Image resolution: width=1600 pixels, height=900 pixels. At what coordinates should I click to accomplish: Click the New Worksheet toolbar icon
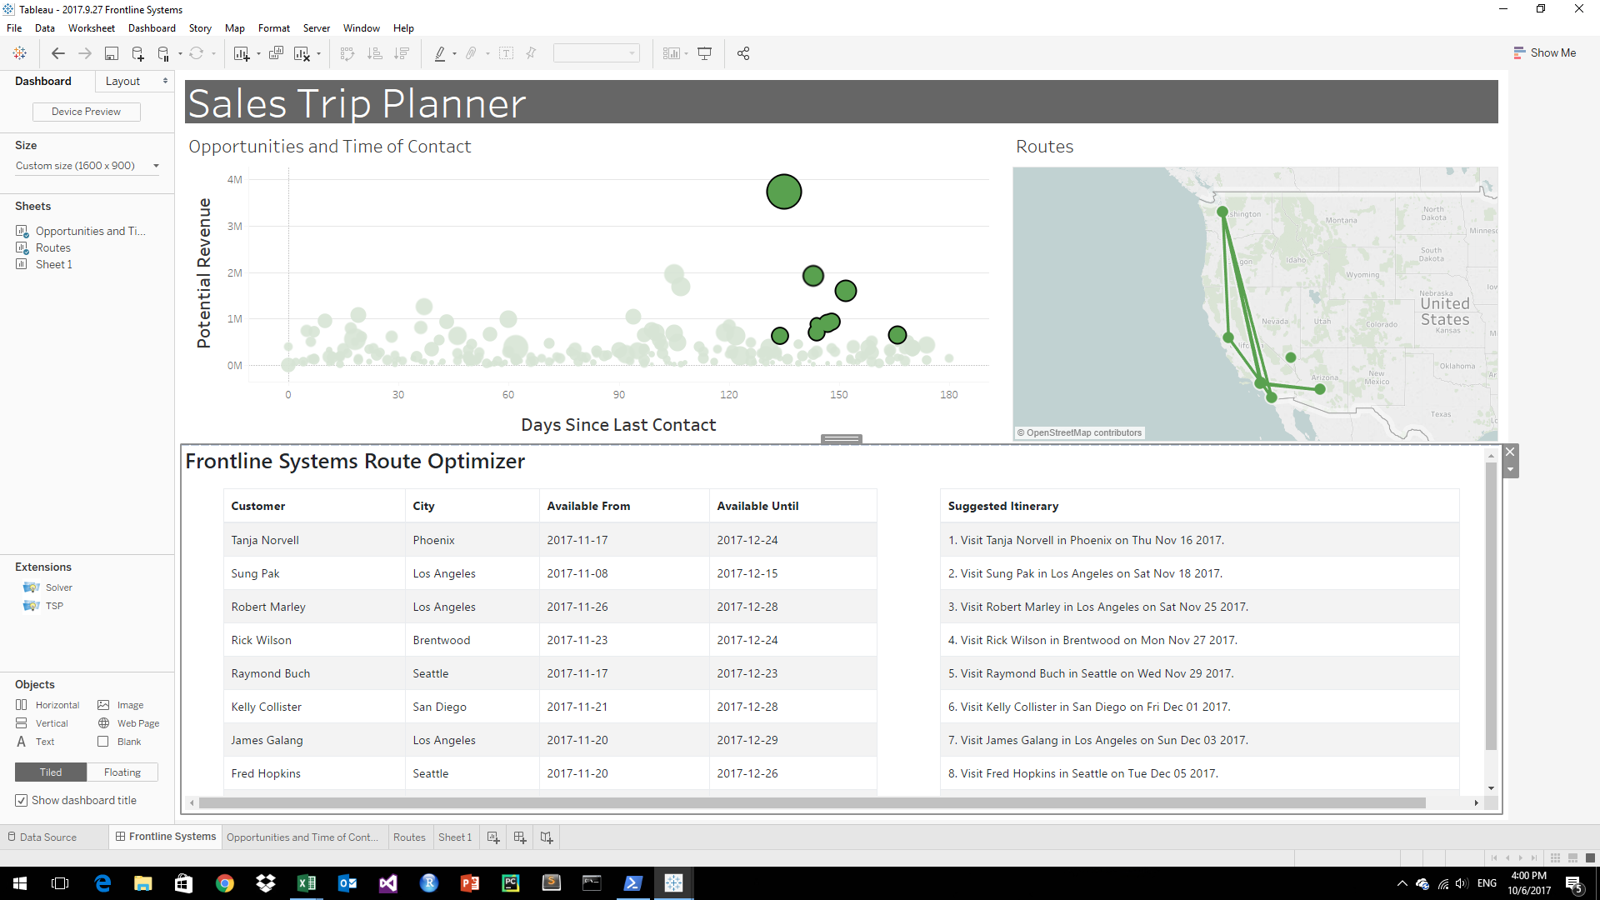242,53
